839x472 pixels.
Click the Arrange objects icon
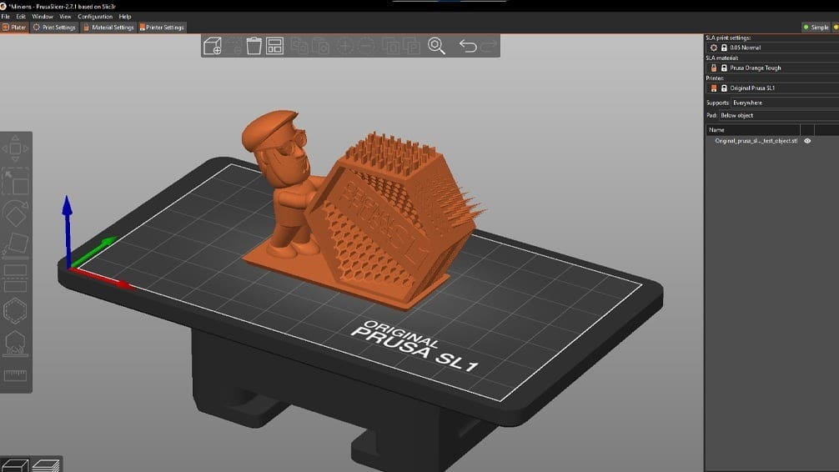tap(274, 46)
